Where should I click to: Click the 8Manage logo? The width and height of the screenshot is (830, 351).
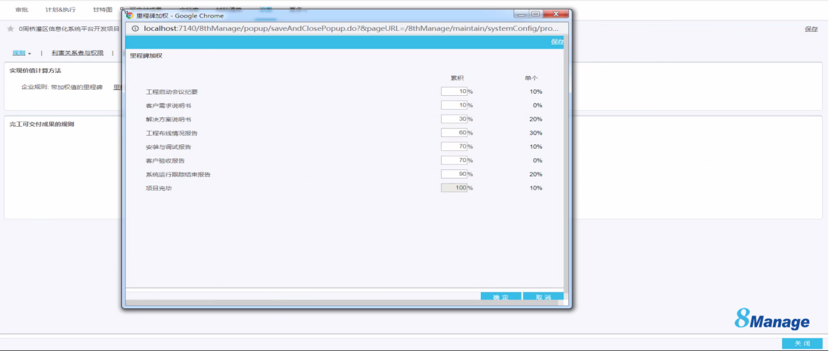pyautogui.click(x=772, y=320)
